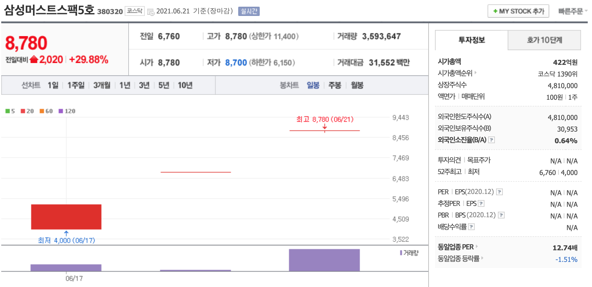Click the MY STOCK 추가 button
Viewport: 592px width, 287px height.
pos(518,11)
